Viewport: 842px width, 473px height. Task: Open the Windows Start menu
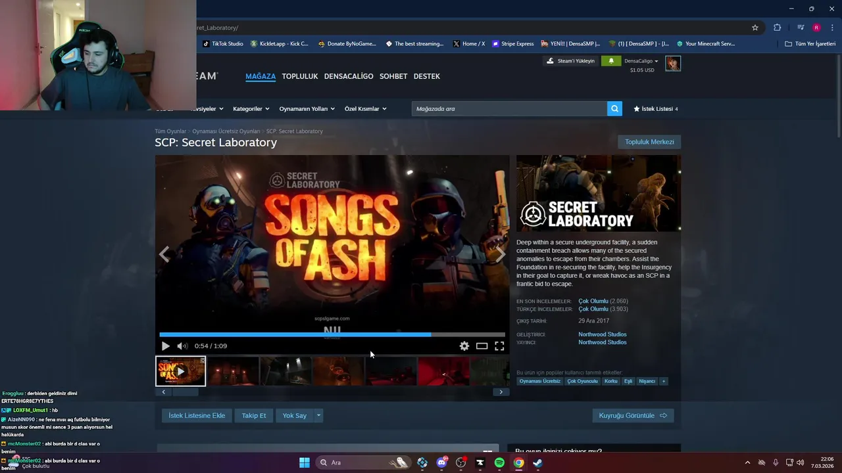[305, 462]
